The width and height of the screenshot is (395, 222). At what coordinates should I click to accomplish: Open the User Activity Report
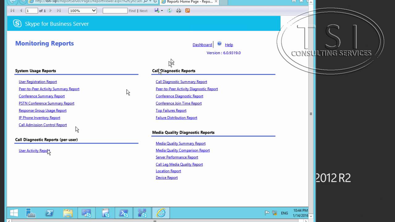pos(34,150)
